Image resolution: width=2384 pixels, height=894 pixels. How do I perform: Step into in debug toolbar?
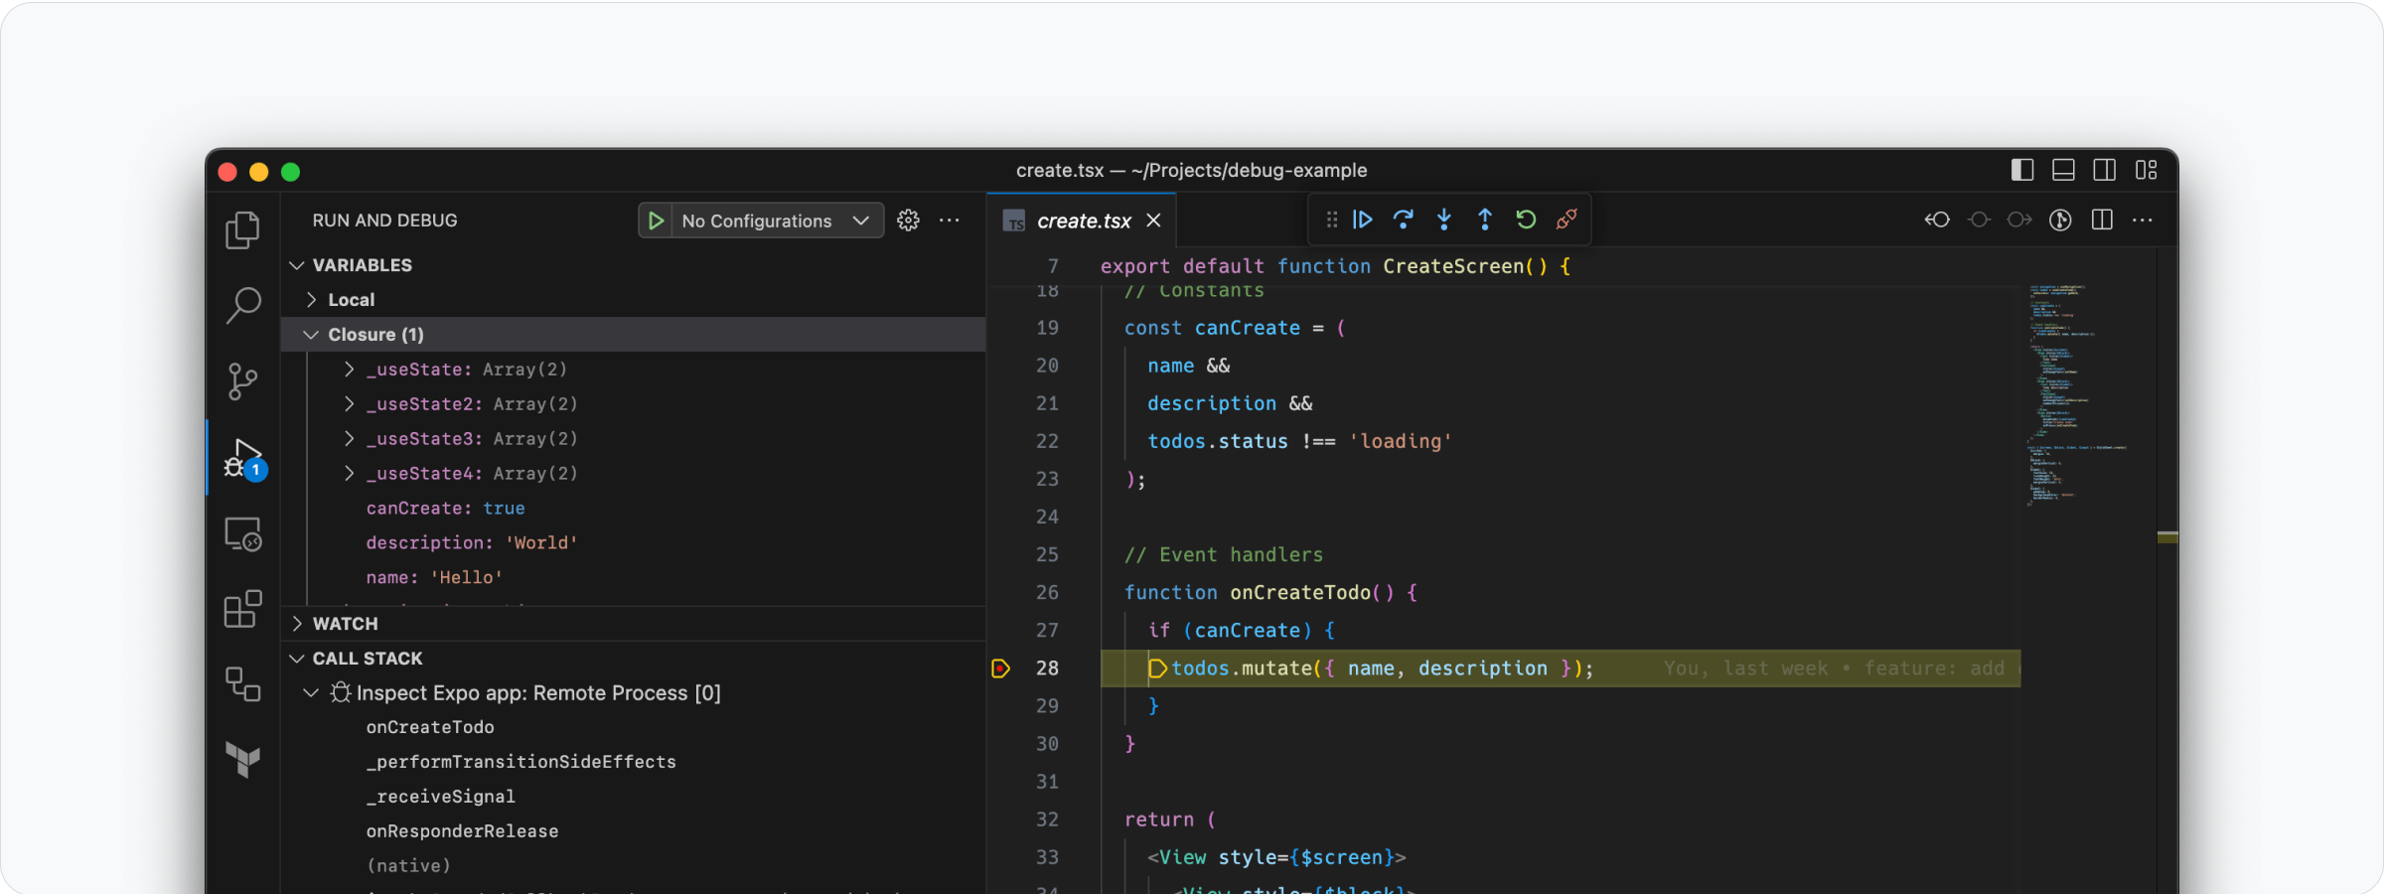point(1444,220)
